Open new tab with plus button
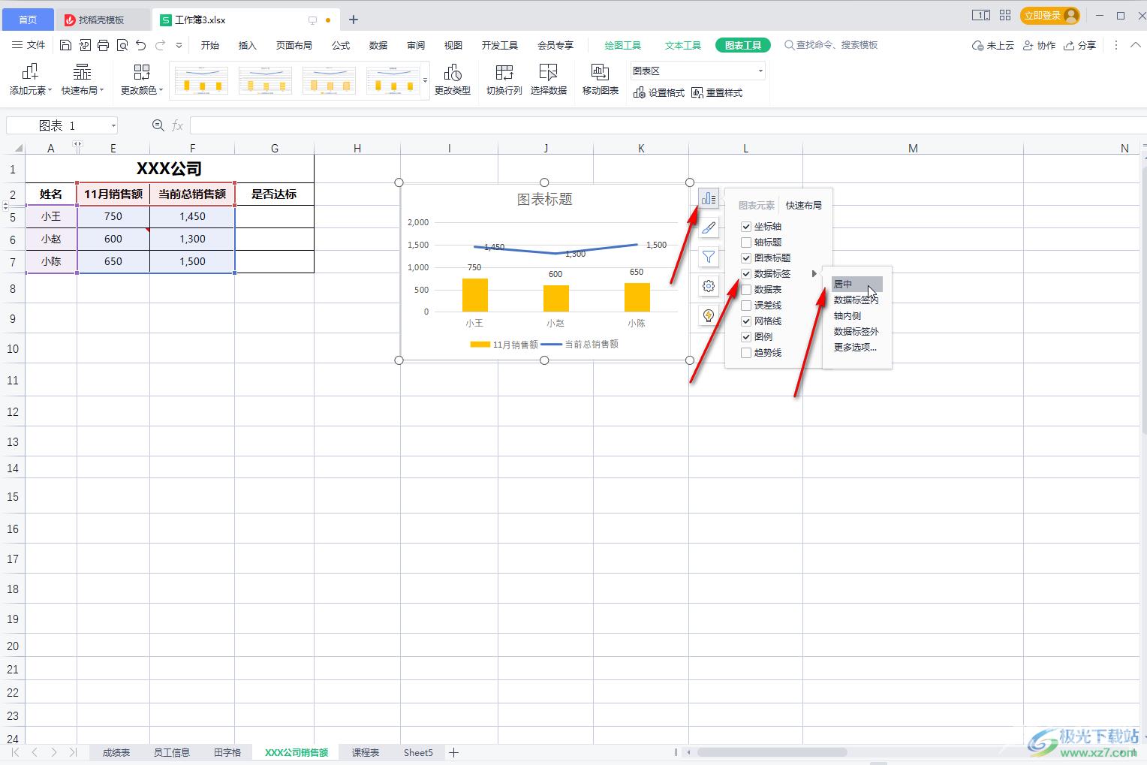The image size is (1147, 765). (354, 20)
